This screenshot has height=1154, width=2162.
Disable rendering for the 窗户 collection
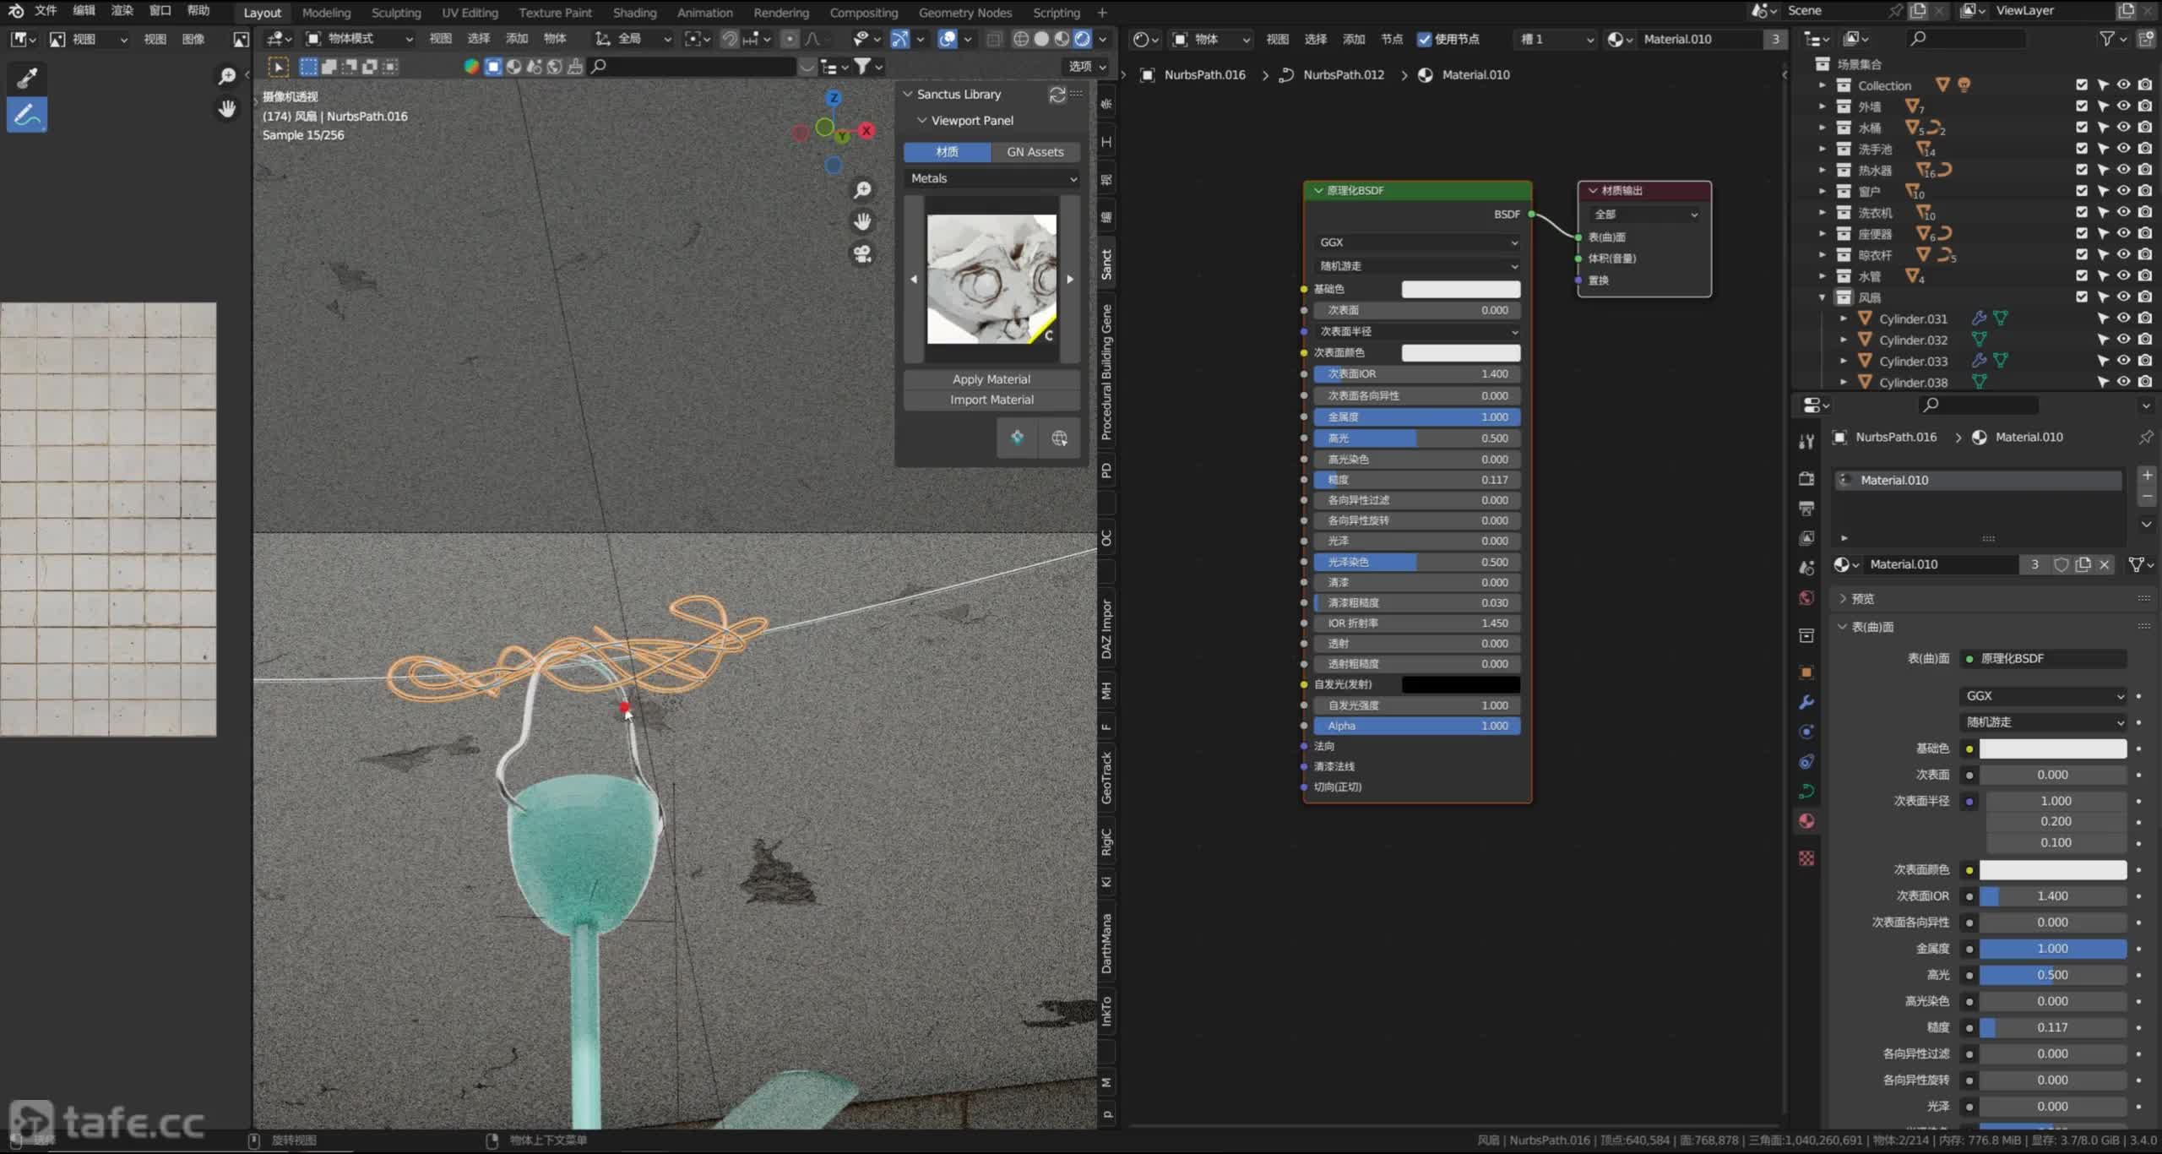2145,191
